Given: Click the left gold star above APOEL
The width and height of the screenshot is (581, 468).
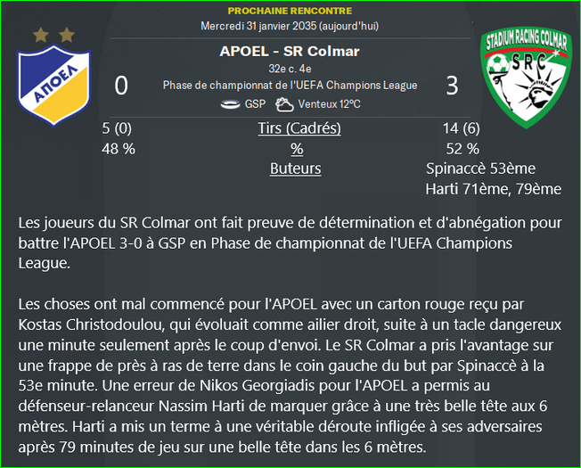Looking at the screenshot, I should click(41, 35).
